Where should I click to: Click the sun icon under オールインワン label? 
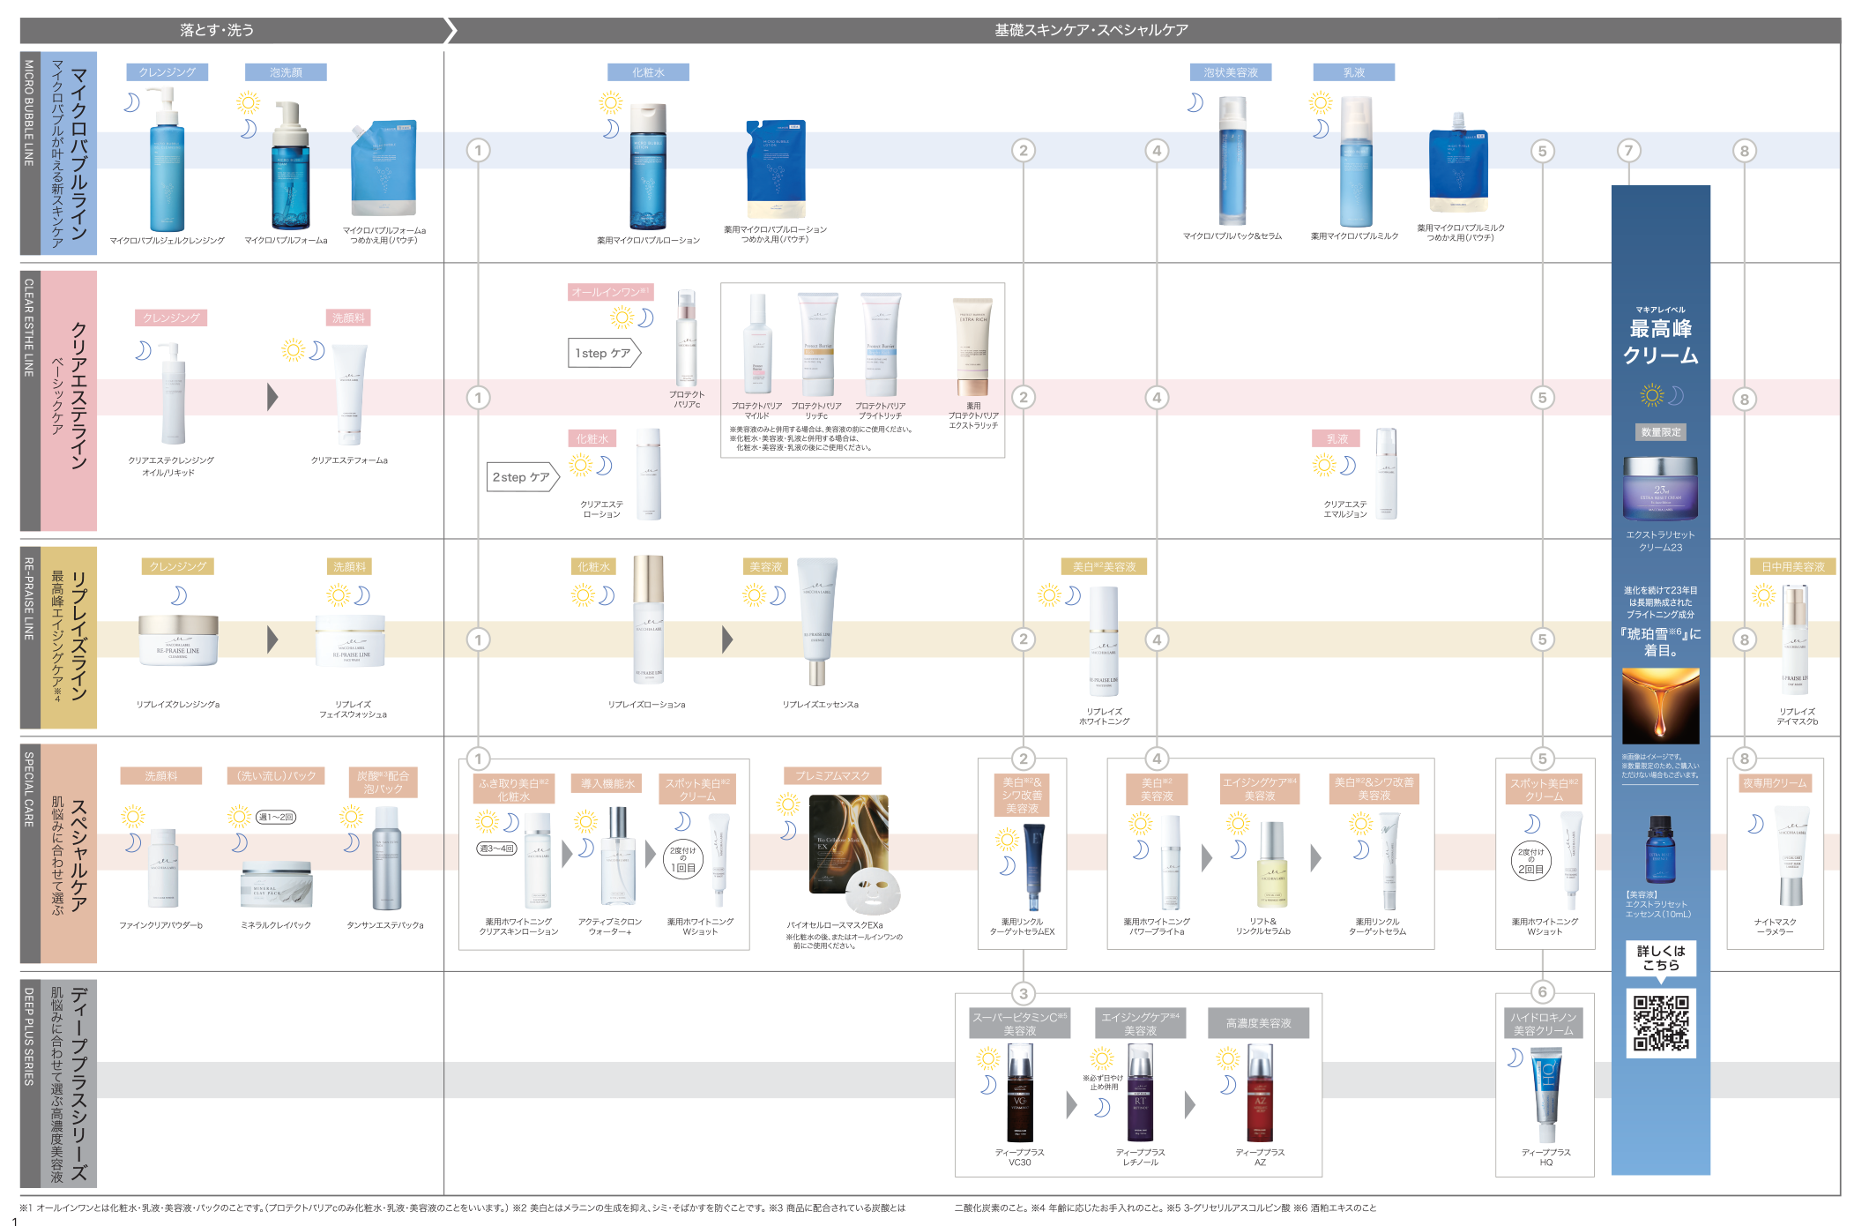622,318
